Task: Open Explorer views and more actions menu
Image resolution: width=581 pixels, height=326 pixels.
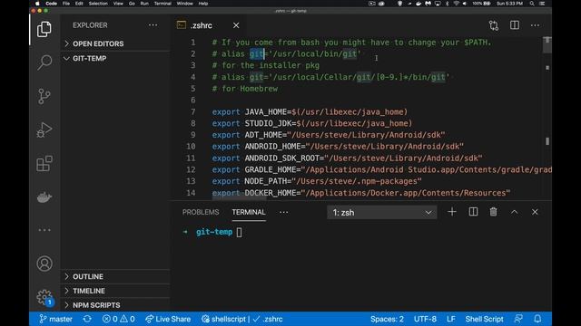Action: tap(153, 25)
